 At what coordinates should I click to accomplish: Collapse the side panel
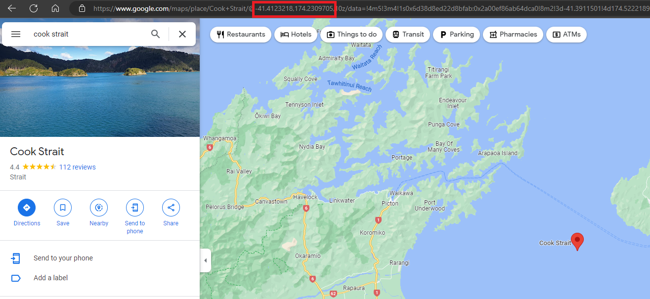click(x=205, y=260)
